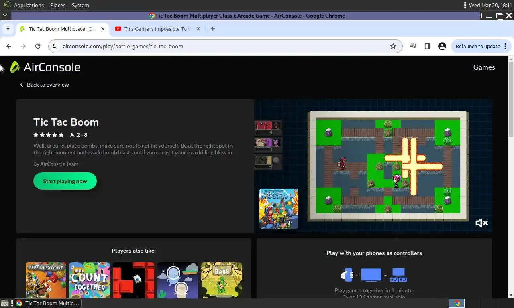View site information icon in address bar
The image size is (514, 308).
(x=55, y=46)
